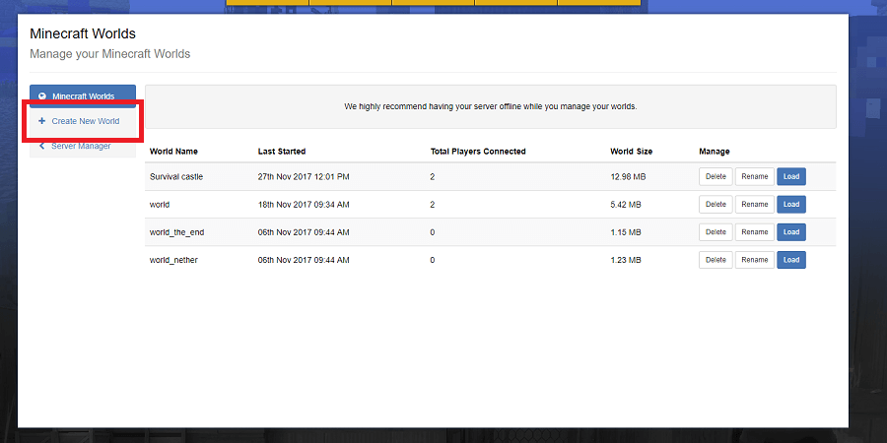Click the globe icon beside Minecraft Worlds
This screenshot has height=443, width=887.
(41, 96)
